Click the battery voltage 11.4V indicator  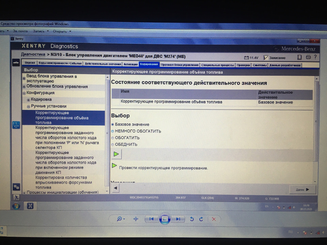click(x=251, y=58)
